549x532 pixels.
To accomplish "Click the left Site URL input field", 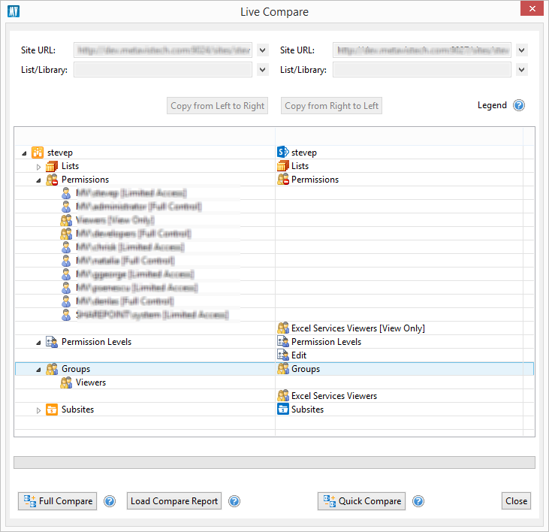I will tap(163, 50).
